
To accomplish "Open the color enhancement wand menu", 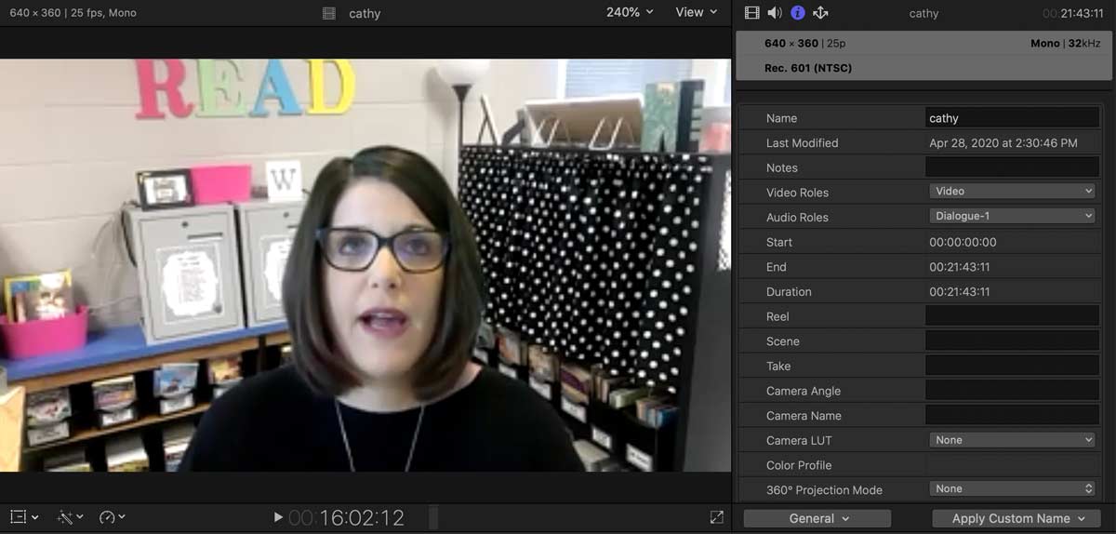I will pos(69,517).
